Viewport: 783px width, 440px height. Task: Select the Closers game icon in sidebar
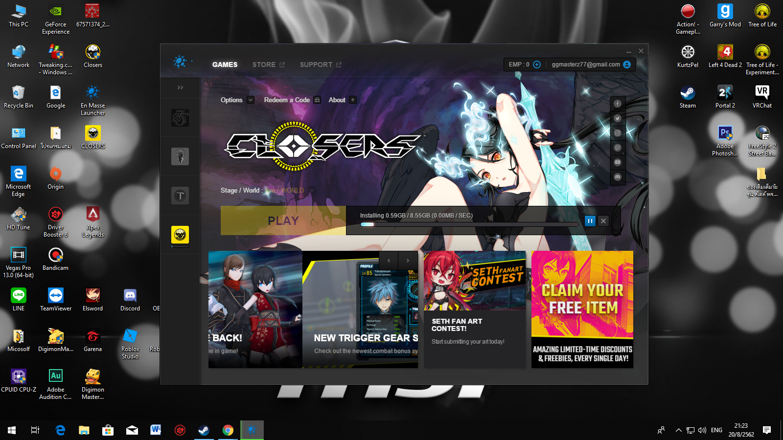[x=180, y=235]
